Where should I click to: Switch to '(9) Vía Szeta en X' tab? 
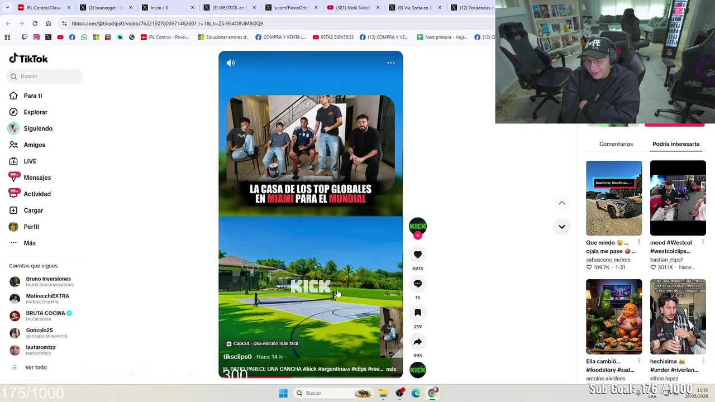click(415, 8)
